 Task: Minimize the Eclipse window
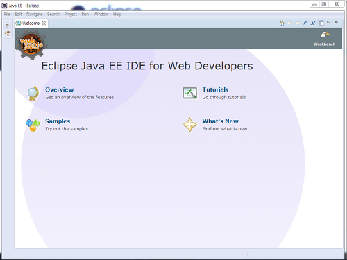(x=314, y=4)
